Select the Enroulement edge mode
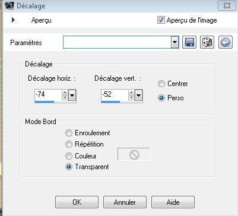Image resolution: width=238 pixels, height=216 pixels. 69,133
